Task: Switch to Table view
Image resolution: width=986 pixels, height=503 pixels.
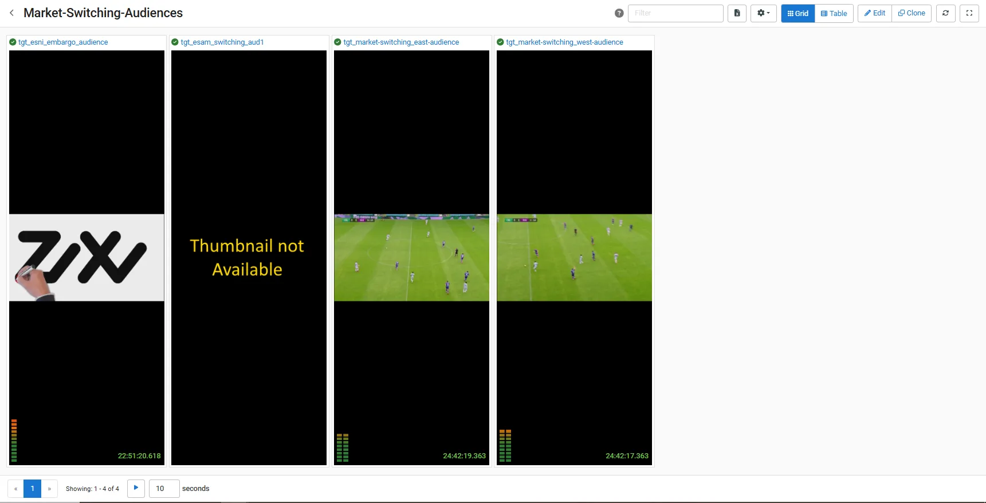Action: (x=834, y=13)
